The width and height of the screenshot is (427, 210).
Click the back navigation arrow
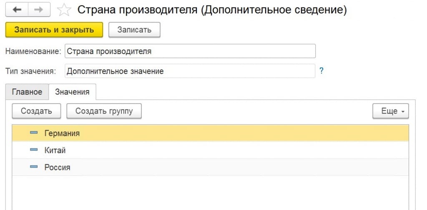pos(17,10)
